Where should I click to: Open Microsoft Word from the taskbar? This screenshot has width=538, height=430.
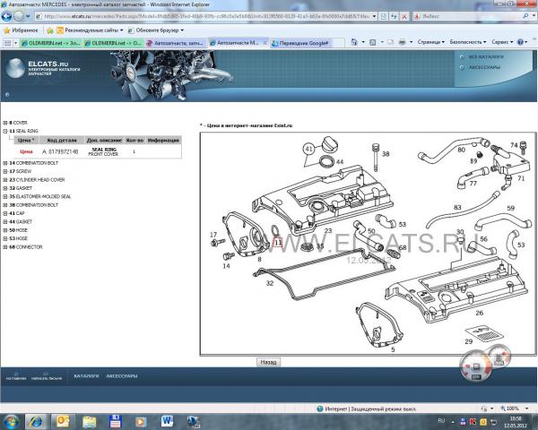click(x=167, y=421)
